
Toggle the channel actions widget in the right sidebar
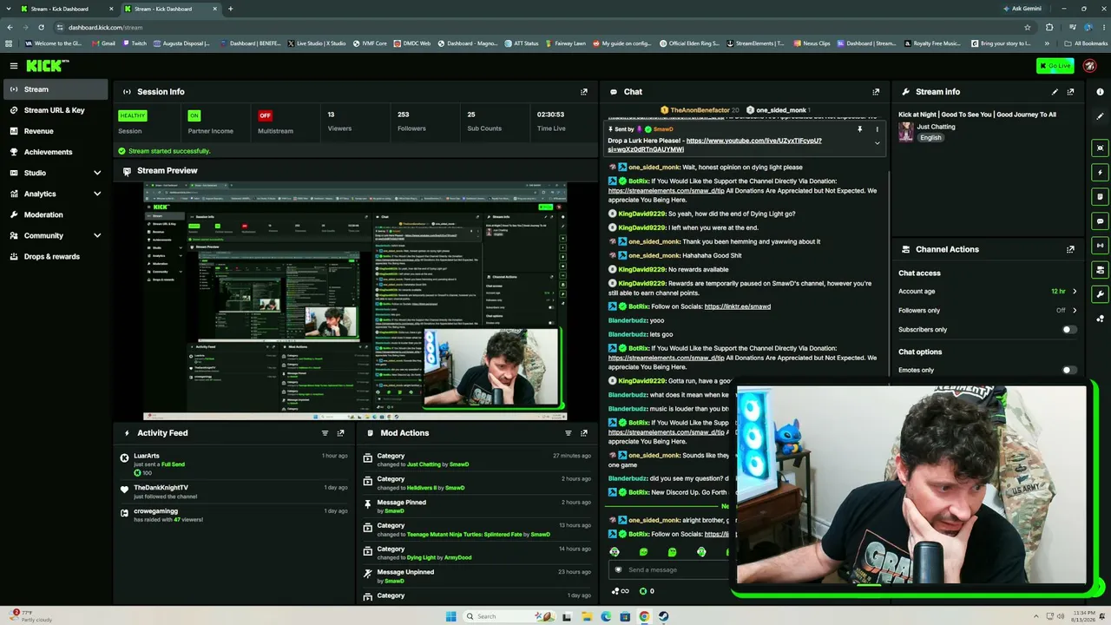1100,270
